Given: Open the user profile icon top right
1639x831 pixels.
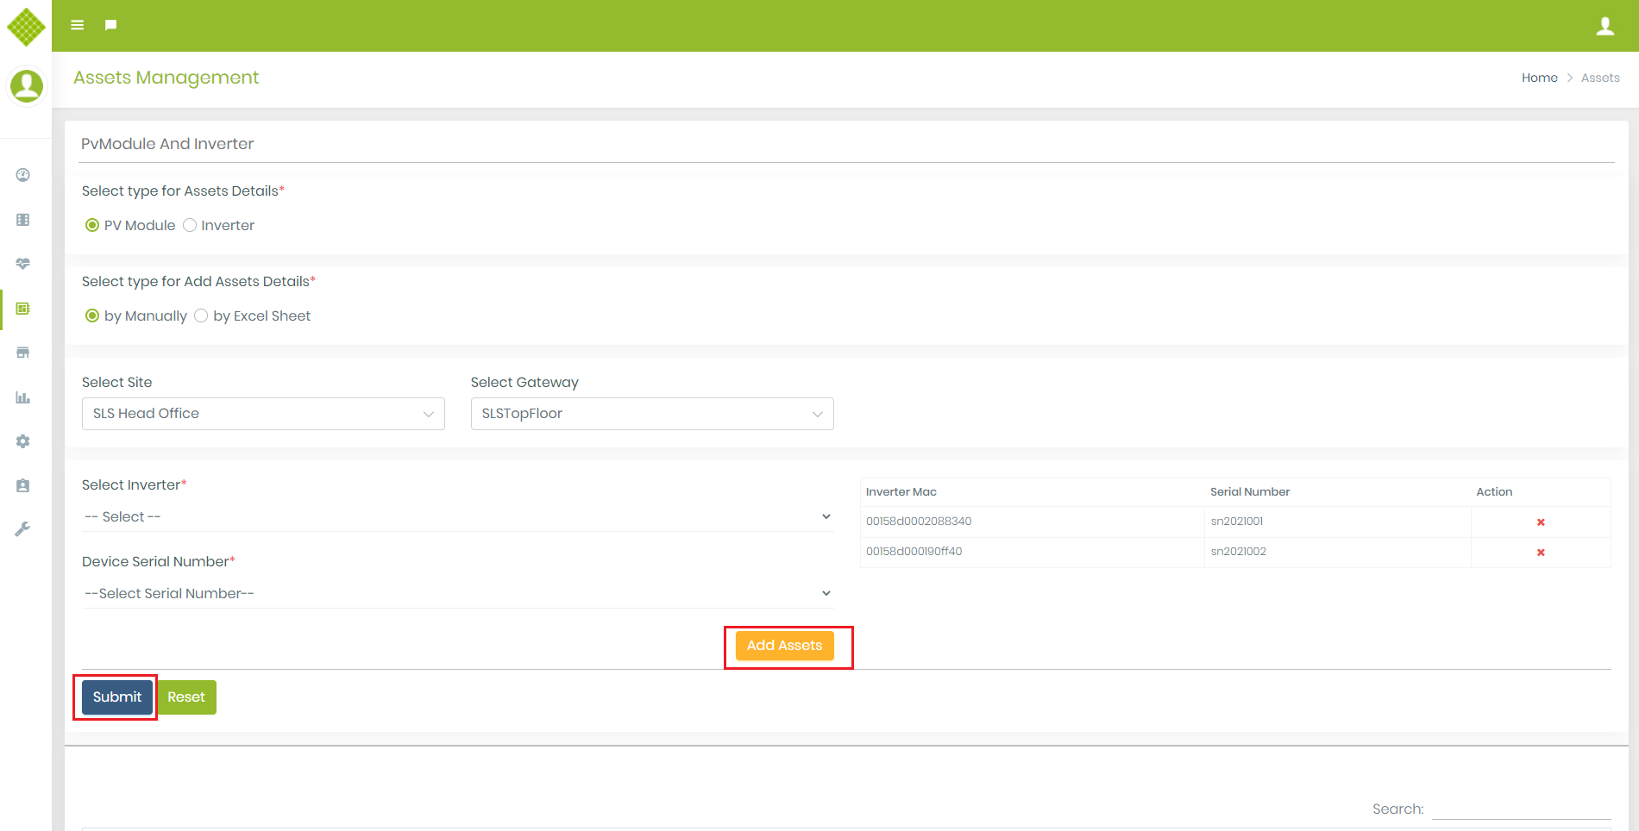Looking at the screenshot, I should pos(1605,25).
